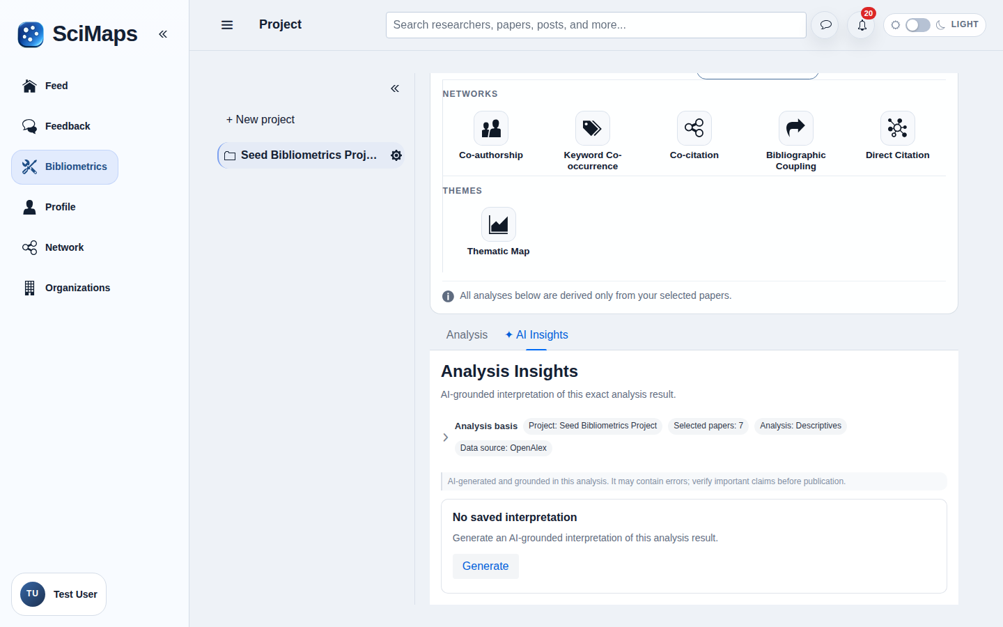Open settings gear for Seed Bibliometrics project
Screen dimensions: 1003x627
point(396,155)
